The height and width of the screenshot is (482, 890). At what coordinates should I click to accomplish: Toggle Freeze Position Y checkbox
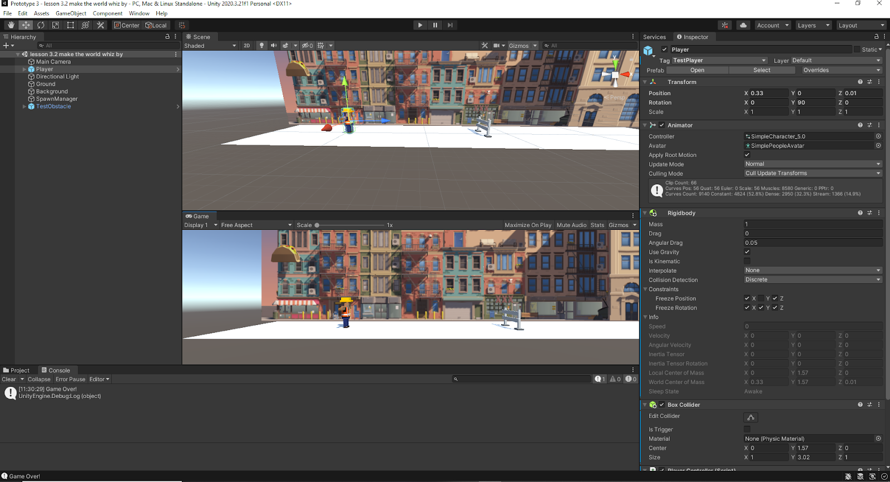(761, 298)
